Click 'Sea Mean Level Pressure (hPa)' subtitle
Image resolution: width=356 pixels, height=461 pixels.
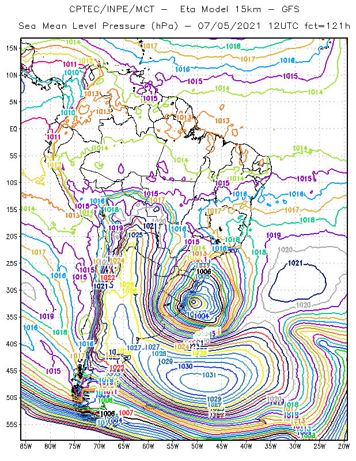pos(99,27)
